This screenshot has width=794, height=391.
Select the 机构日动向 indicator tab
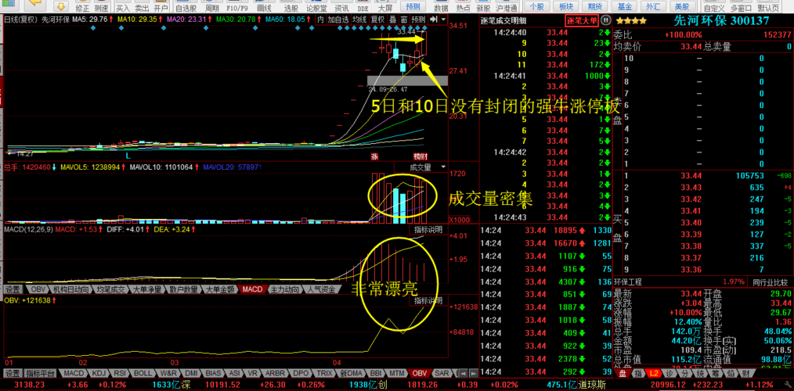coord(70,289)
